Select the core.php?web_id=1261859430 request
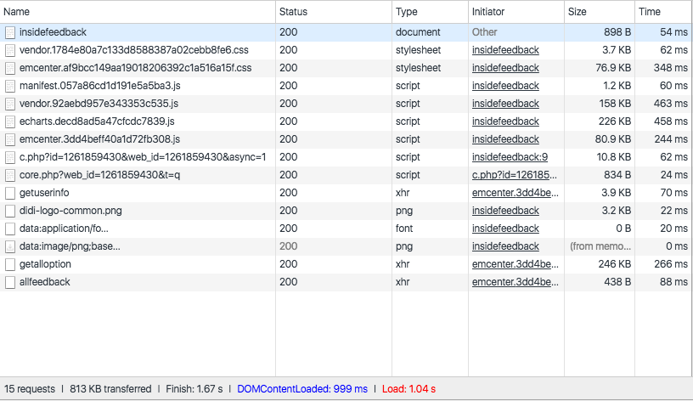 [x=99, y=175]
